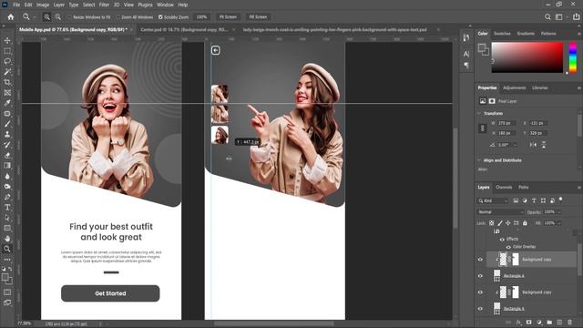Choose the Zoom Out mode icon
The image size is (583, 328).
tap(58, 16)
